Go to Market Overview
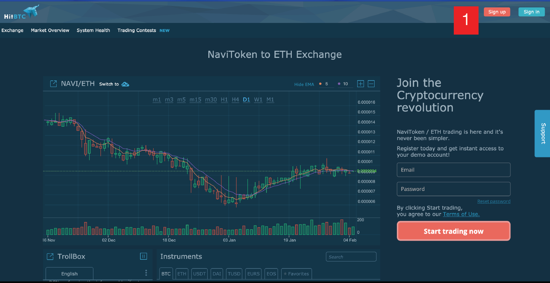550x283 pixels. point(50,30)
